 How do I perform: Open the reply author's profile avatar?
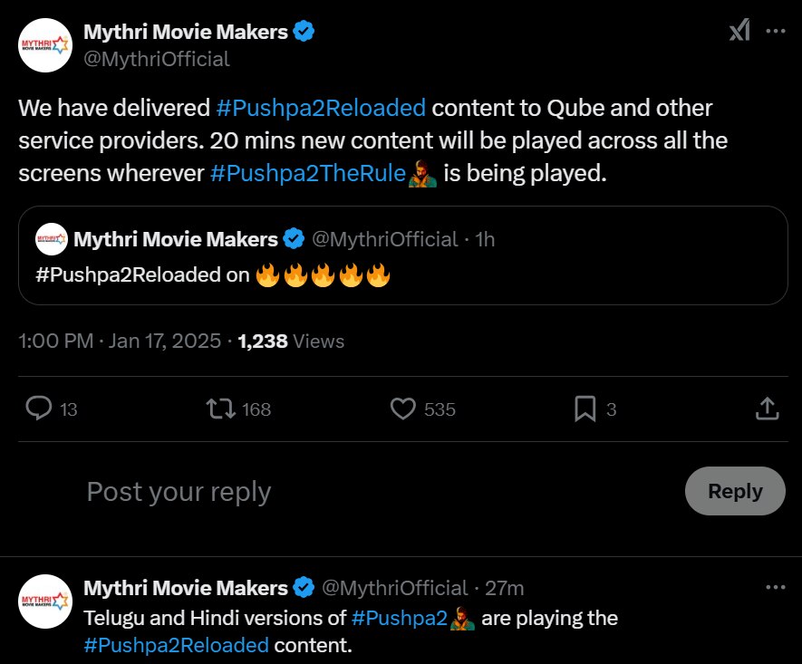tap(44, 601)
